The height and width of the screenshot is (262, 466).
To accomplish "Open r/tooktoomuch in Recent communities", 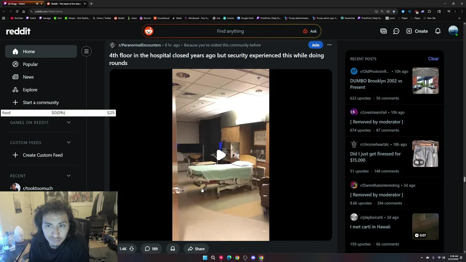I will pos(37,188).
